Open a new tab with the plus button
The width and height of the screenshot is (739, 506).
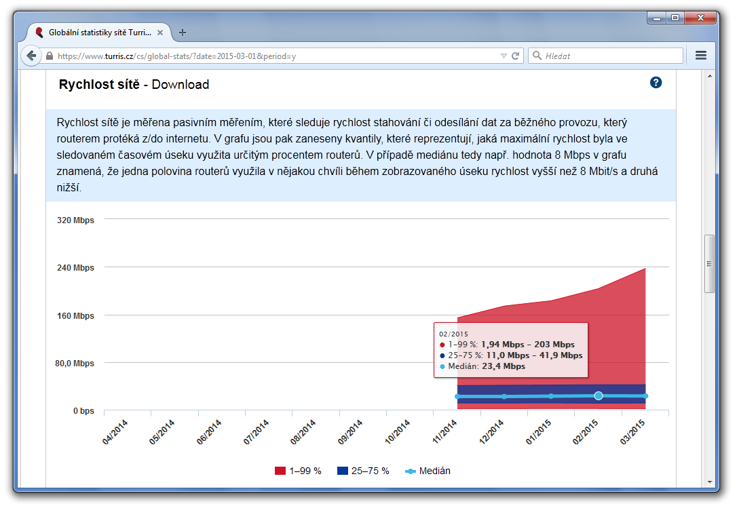[x=183, y=32]
